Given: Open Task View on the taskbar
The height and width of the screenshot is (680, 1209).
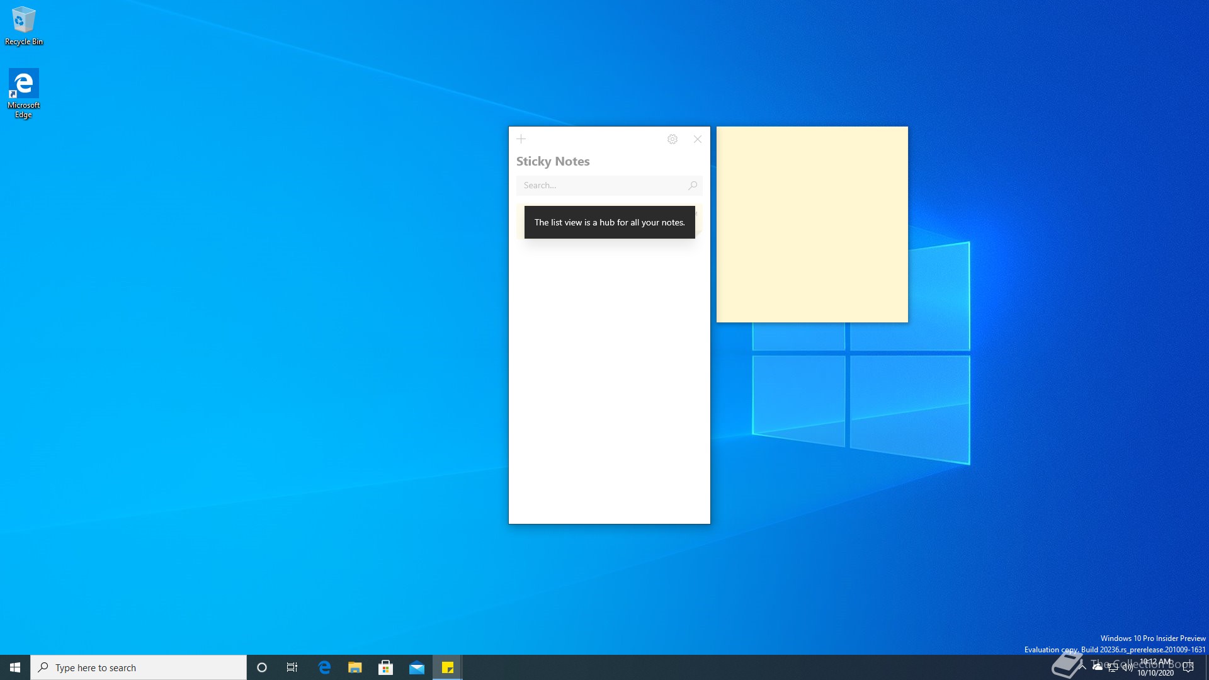Looking at the screenshot, I should (292, 667).
